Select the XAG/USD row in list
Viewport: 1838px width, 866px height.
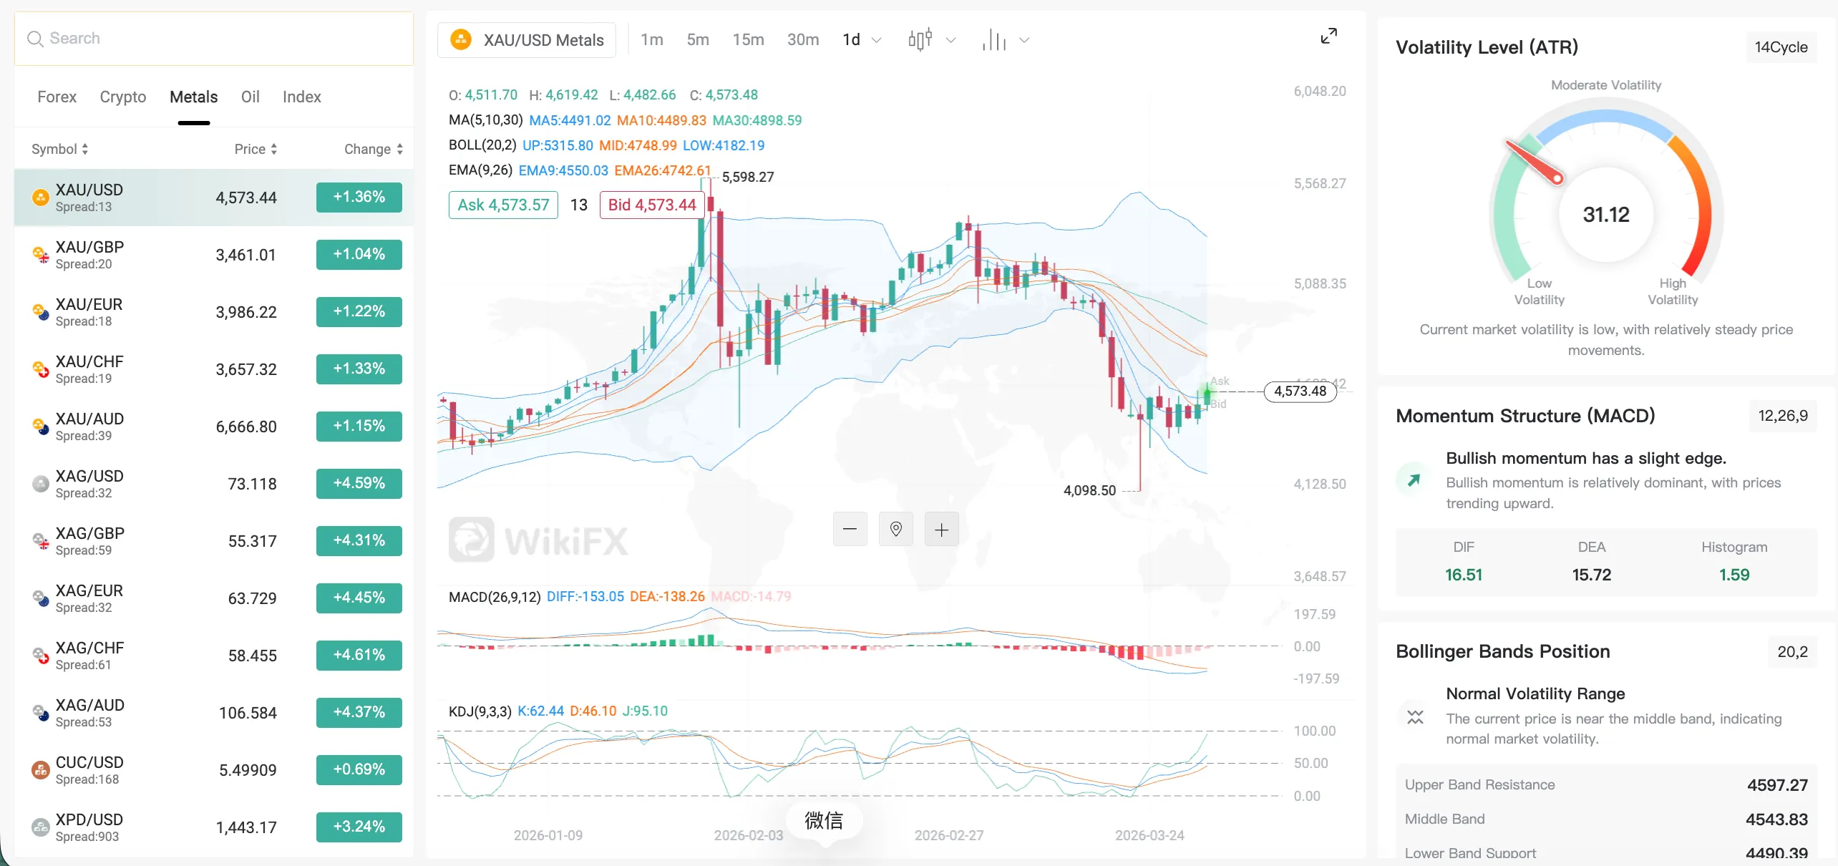click(x=214, y=484)
